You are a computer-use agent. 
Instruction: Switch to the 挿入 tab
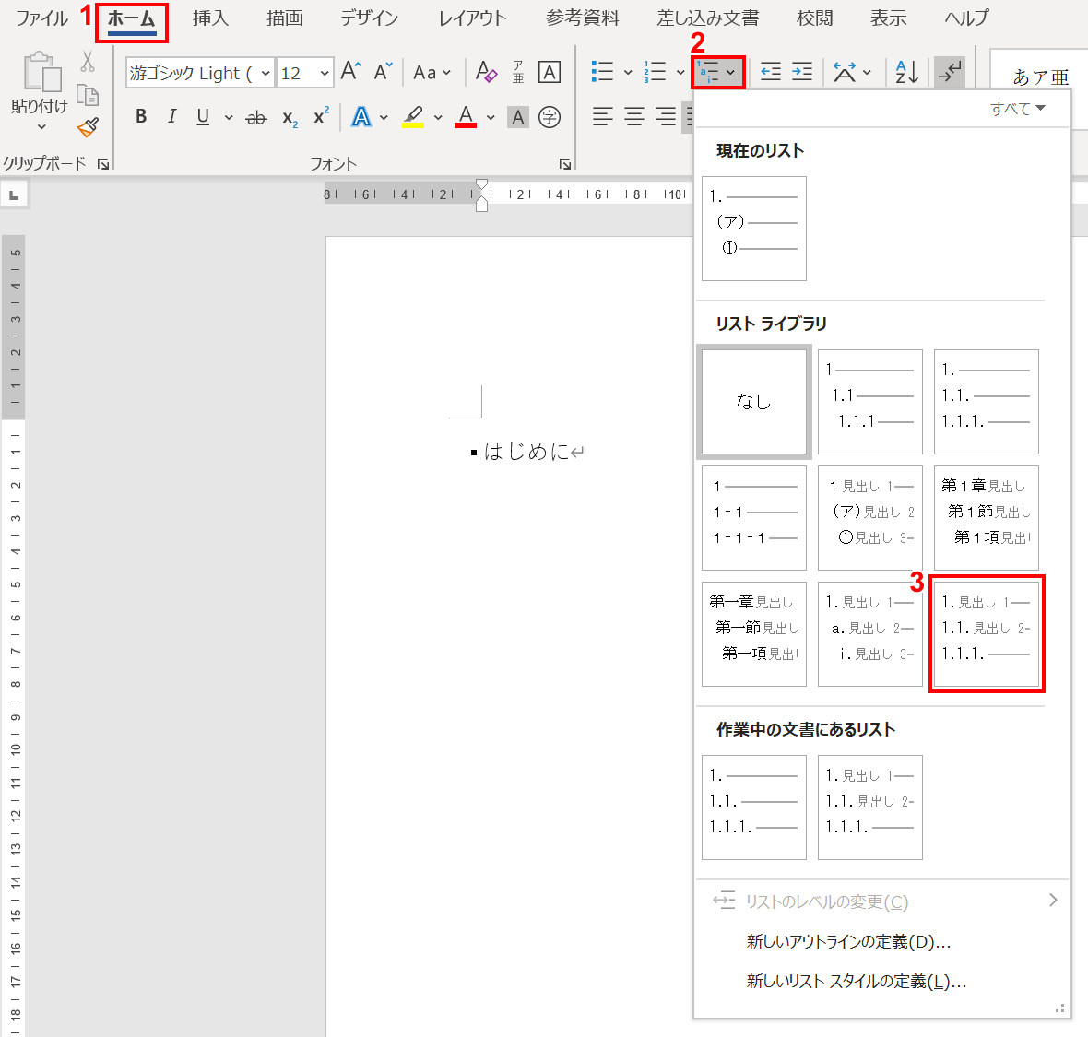[x=210, y=18]
